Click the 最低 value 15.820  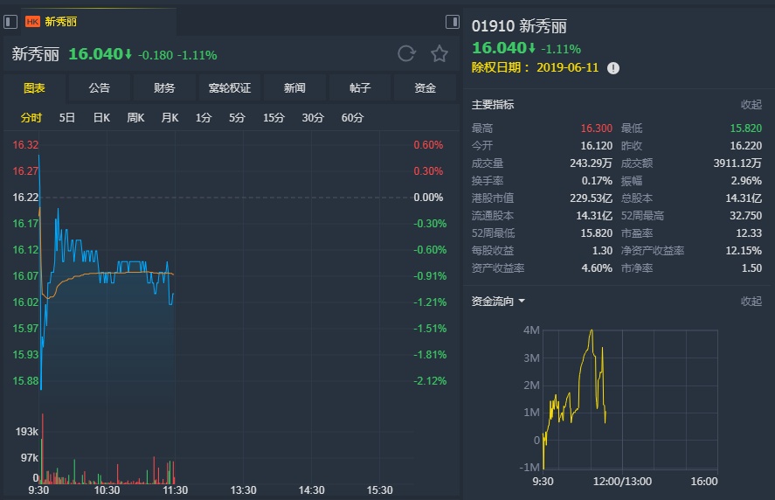[746, 128]
